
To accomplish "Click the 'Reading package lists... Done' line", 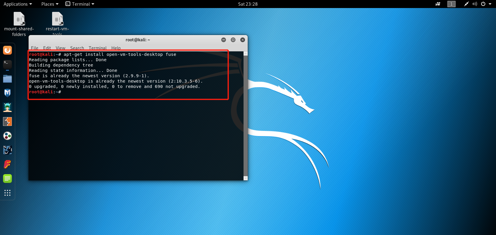I will pos(68,60).
